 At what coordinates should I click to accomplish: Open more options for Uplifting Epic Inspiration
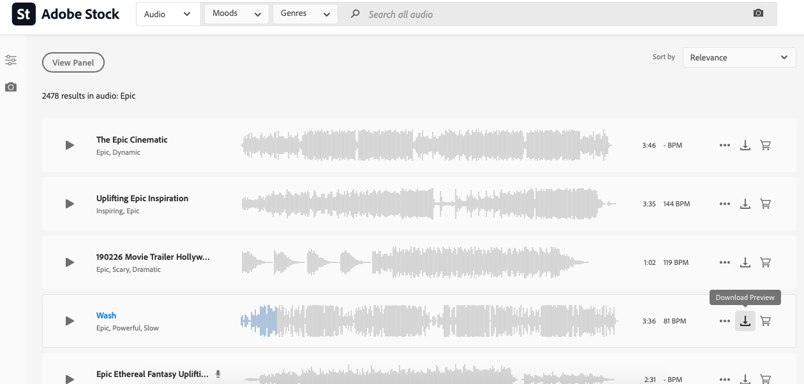coord(724,204)
